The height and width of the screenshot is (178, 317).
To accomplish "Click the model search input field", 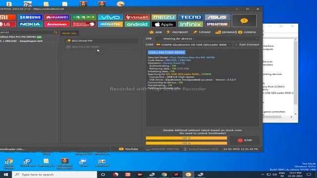I will click(27, 32).
